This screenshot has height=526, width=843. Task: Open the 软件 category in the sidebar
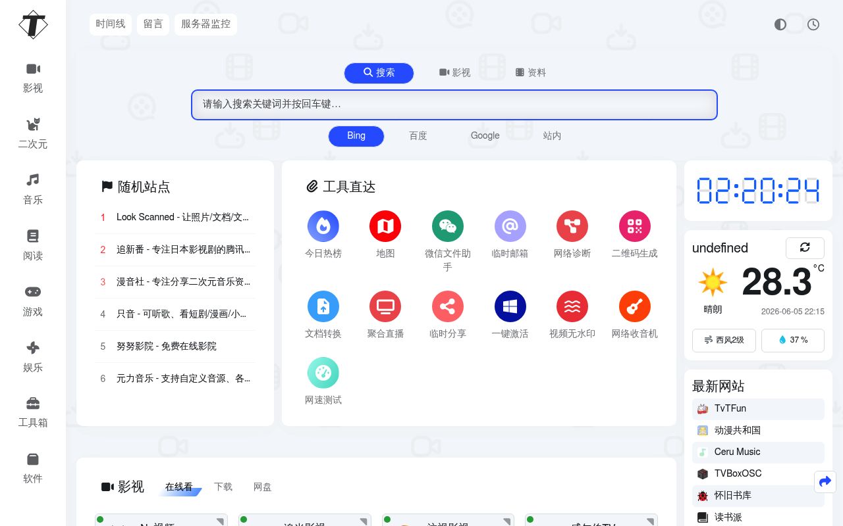[33, 468]
